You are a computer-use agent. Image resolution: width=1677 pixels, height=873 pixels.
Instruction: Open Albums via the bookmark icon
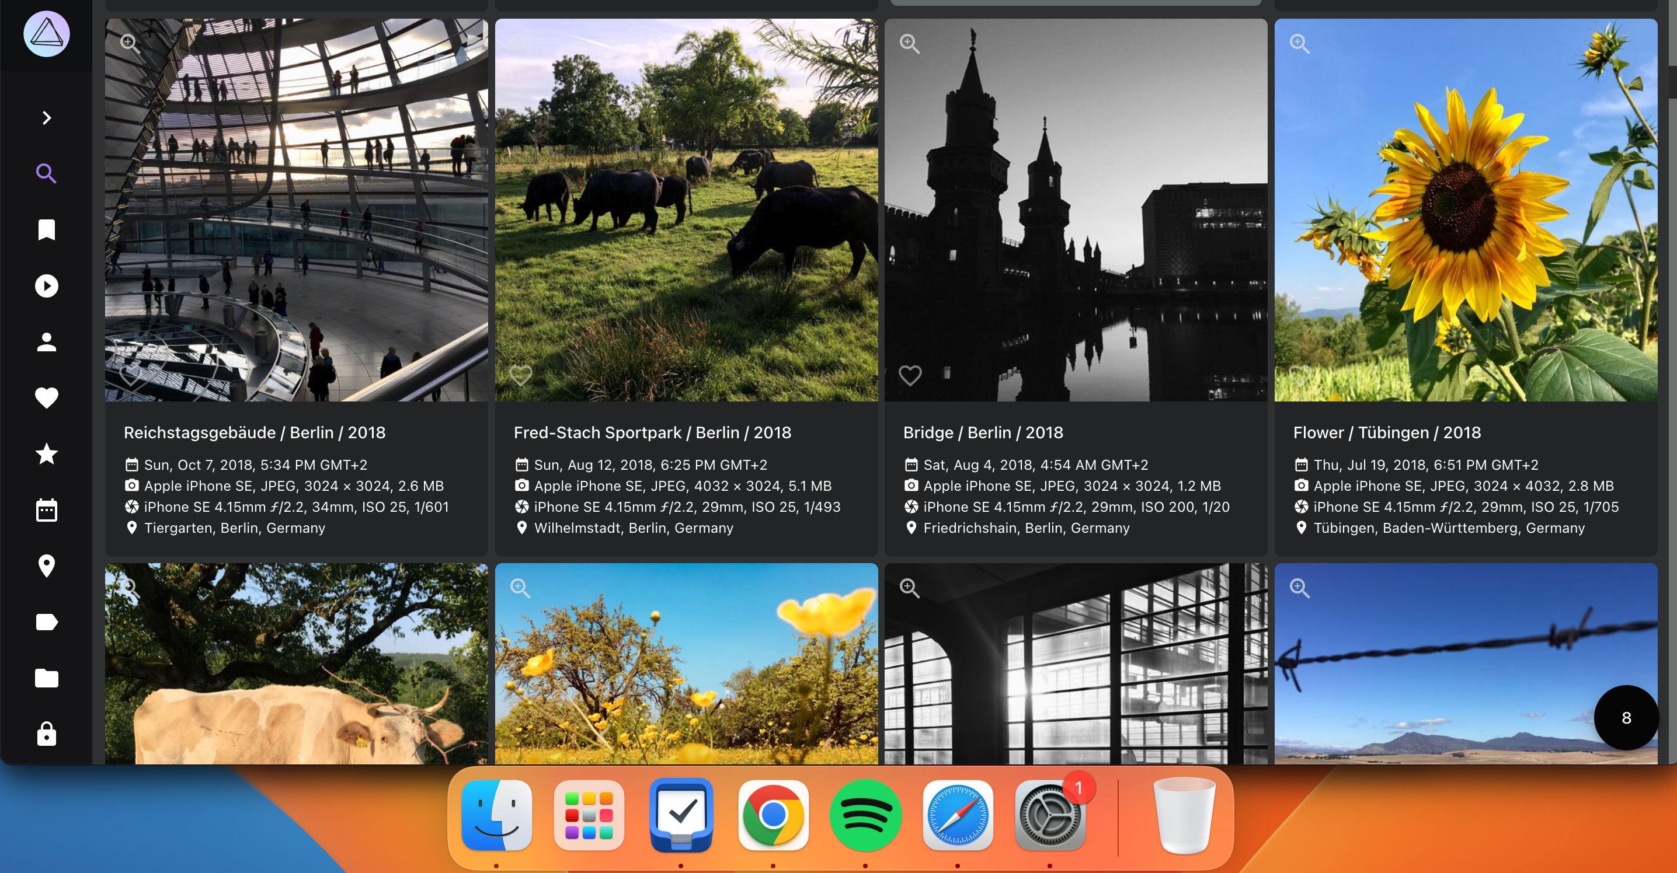pos(46,230)
